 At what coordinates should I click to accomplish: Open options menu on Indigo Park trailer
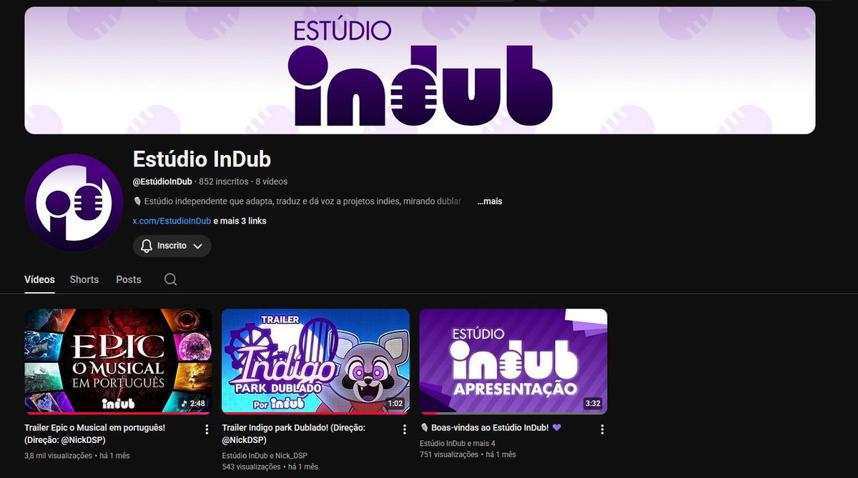(x=404, y=429)
